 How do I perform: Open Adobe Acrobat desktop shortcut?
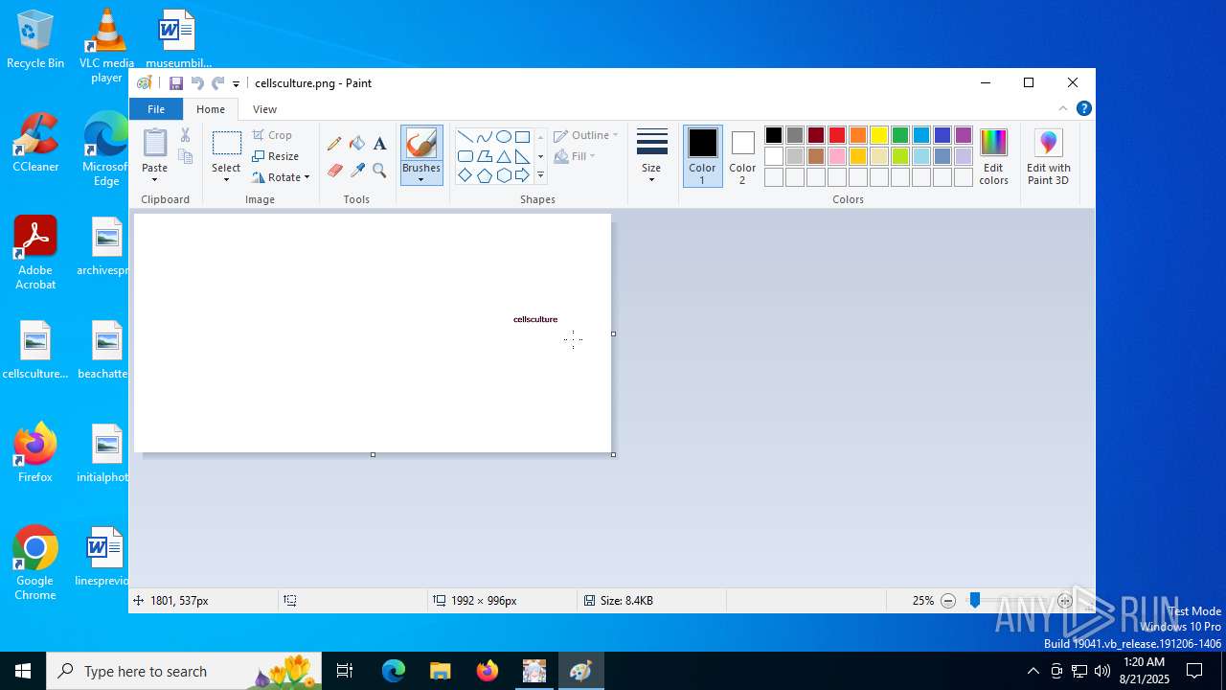coord(35,253)
